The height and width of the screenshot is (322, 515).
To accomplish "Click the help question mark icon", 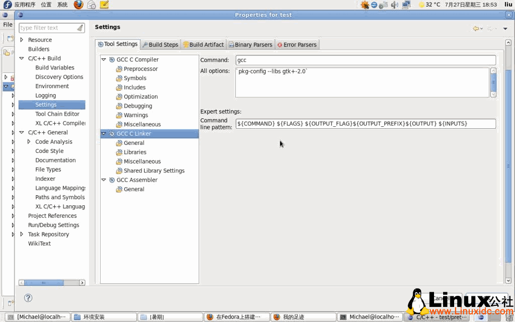I will click(x=28, y=298).
